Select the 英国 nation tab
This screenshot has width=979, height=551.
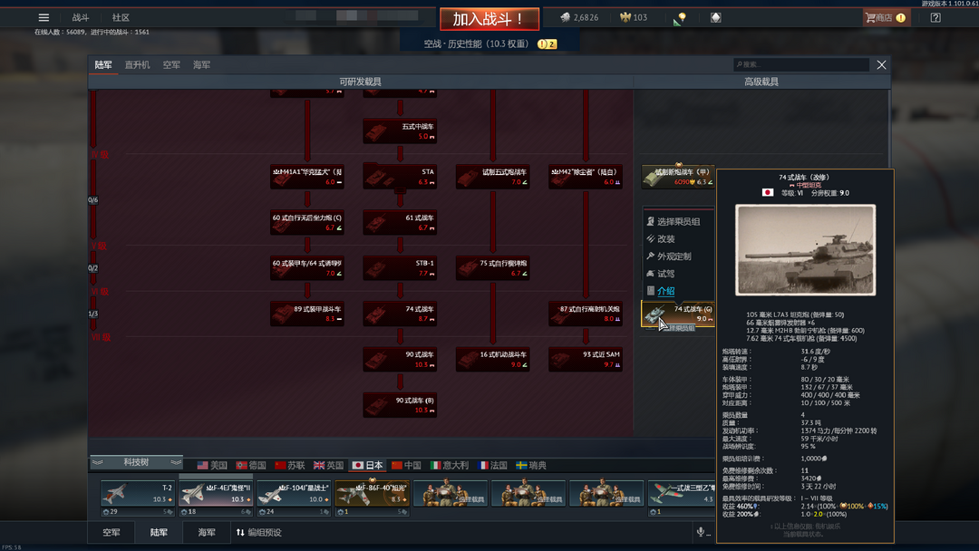click(328, 466)
